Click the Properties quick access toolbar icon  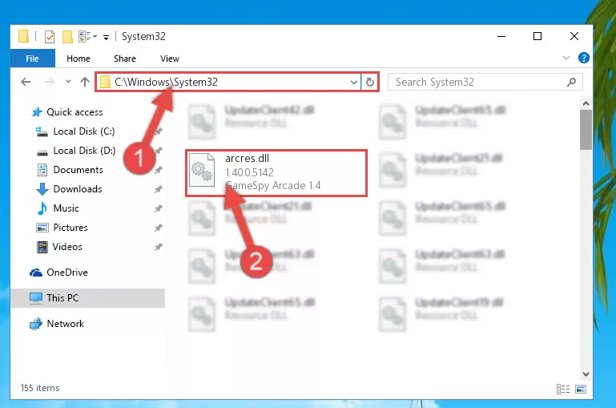point(50,37)
